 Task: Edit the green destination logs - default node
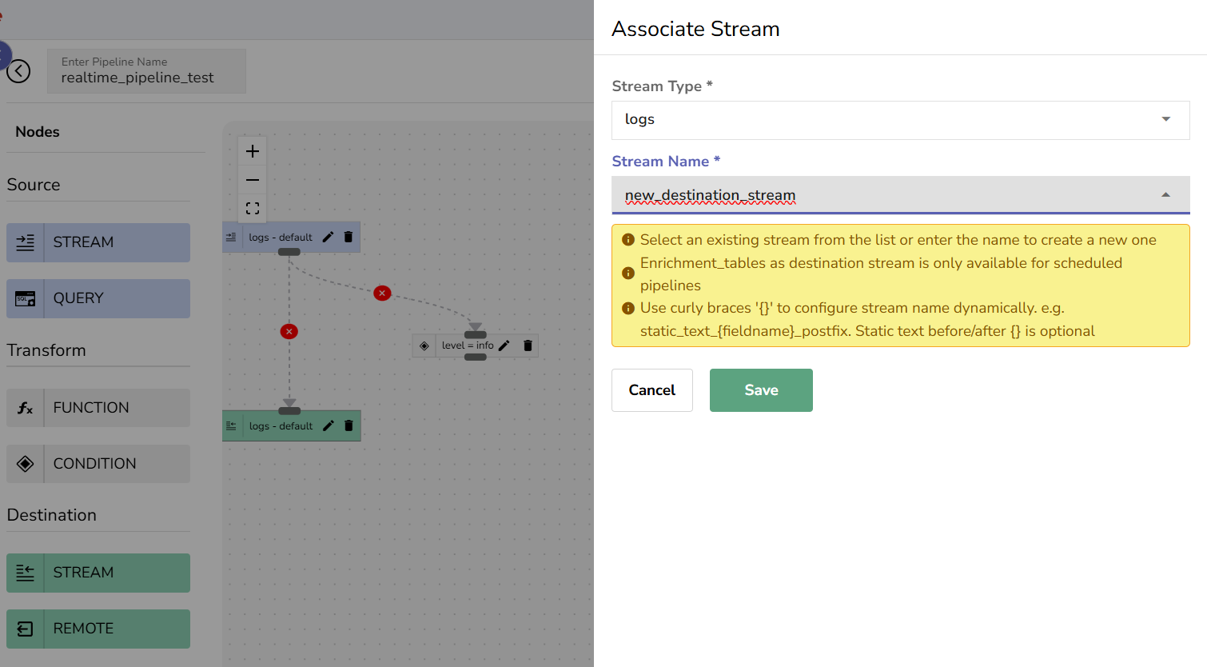tap(328, 426)
